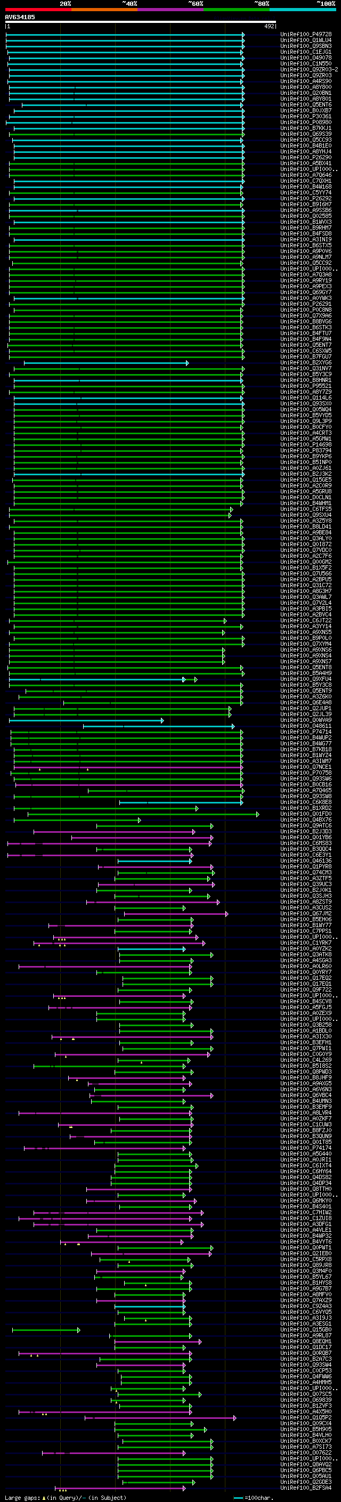Click the orange ~40% identity legend swatch
The height and width of the screenshot is (1502, 341).
[104, 10]
